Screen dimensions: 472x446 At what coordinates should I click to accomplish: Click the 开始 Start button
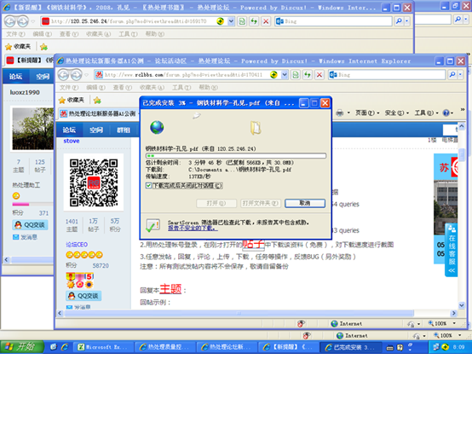click(x=22, y=347)
